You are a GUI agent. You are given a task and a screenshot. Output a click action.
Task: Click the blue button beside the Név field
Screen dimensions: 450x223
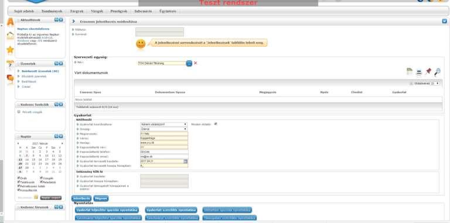[189, 63]
